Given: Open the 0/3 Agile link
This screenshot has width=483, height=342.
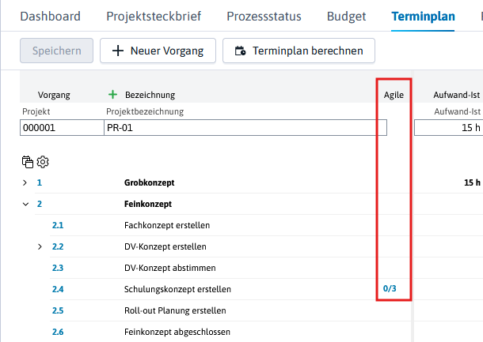Looking at the screenshot, I should click(x=390, y=288).
